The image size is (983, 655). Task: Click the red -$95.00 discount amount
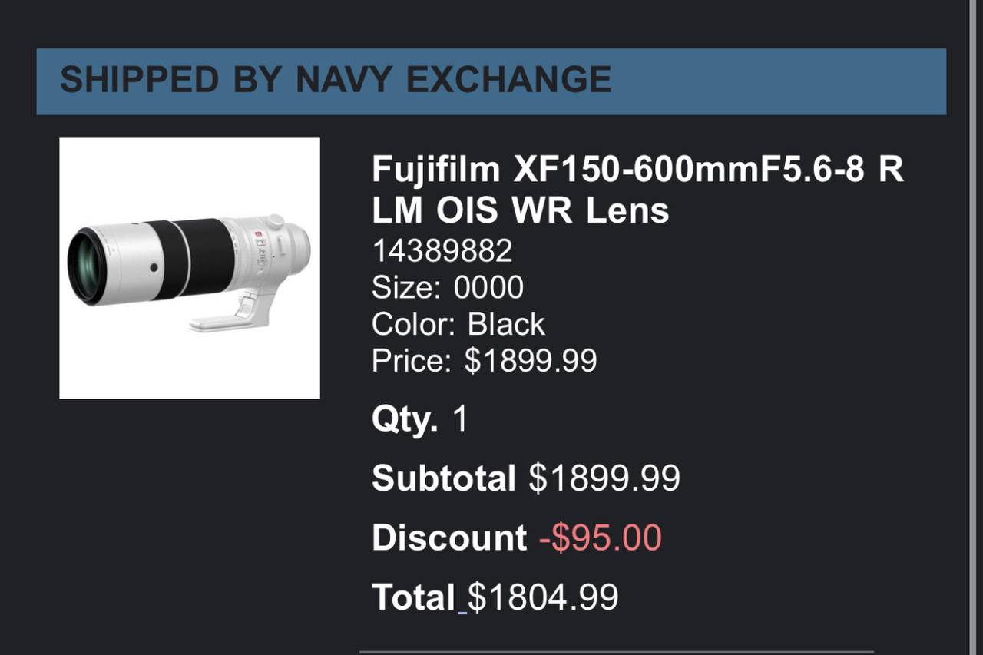[x=600, y=538]
